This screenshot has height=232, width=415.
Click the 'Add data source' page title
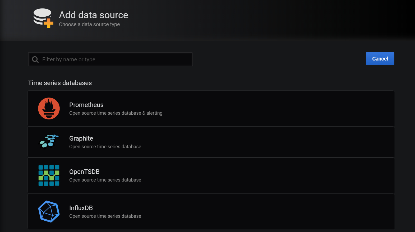94,15
